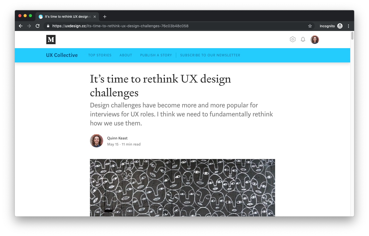
Task: Go to TOP STORIES section
Action: pos(100,55)
